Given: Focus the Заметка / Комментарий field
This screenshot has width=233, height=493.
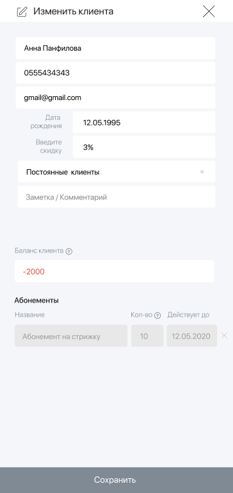Looking at the screenshot, I should [116, 197].
